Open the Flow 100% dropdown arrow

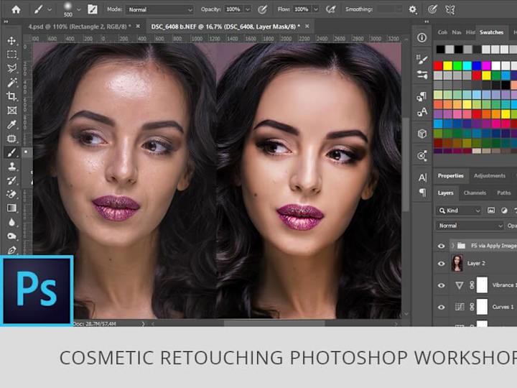click(x=316, y=9)
